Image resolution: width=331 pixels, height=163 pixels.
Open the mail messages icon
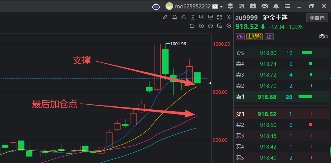(264, 6)
